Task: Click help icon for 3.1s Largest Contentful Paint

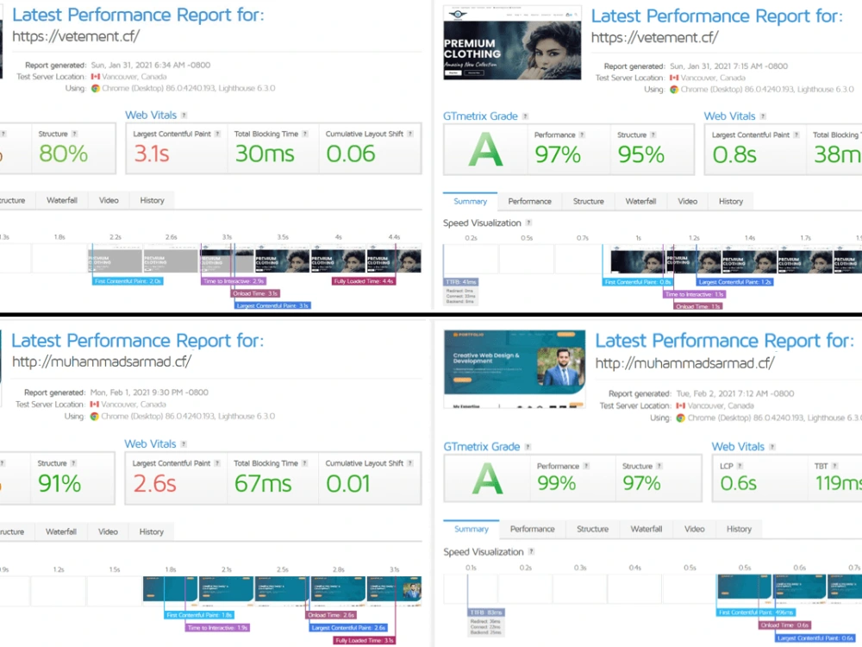Action: click(218, 134)
